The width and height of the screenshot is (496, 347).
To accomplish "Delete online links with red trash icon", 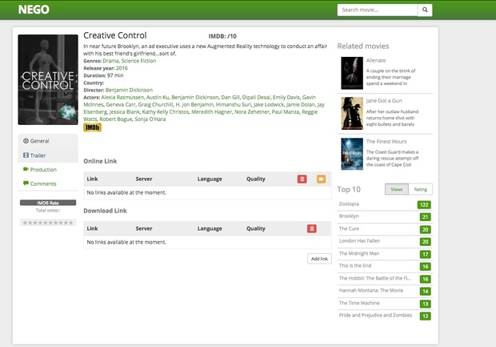I will pyautogui.click(x=302, y=179).
